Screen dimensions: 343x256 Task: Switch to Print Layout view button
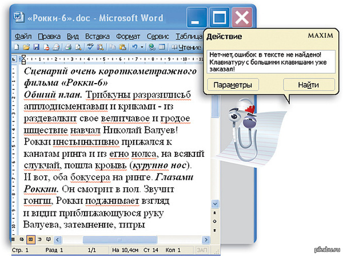tap(31, 239)
